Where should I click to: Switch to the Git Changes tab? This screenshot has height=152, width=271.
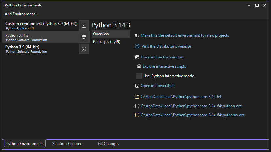(108, 144)
